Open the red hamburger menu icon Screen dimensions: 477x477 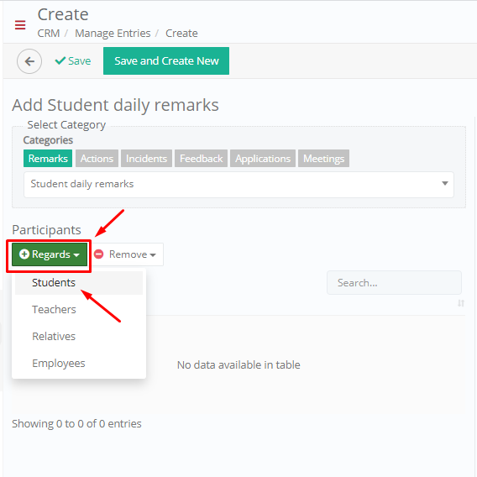[x=20, y=24]
